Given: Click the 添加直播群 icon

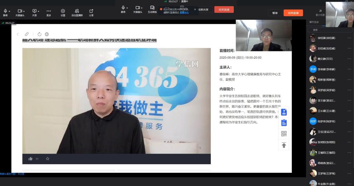Looking at the screenshot, I should click(x=77, y=11).
